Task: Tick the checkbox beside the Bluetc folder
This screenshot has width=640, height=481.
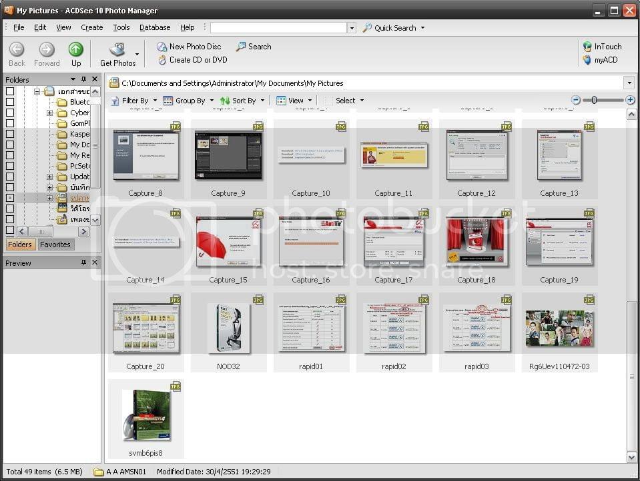Action: tap(10, 102)
